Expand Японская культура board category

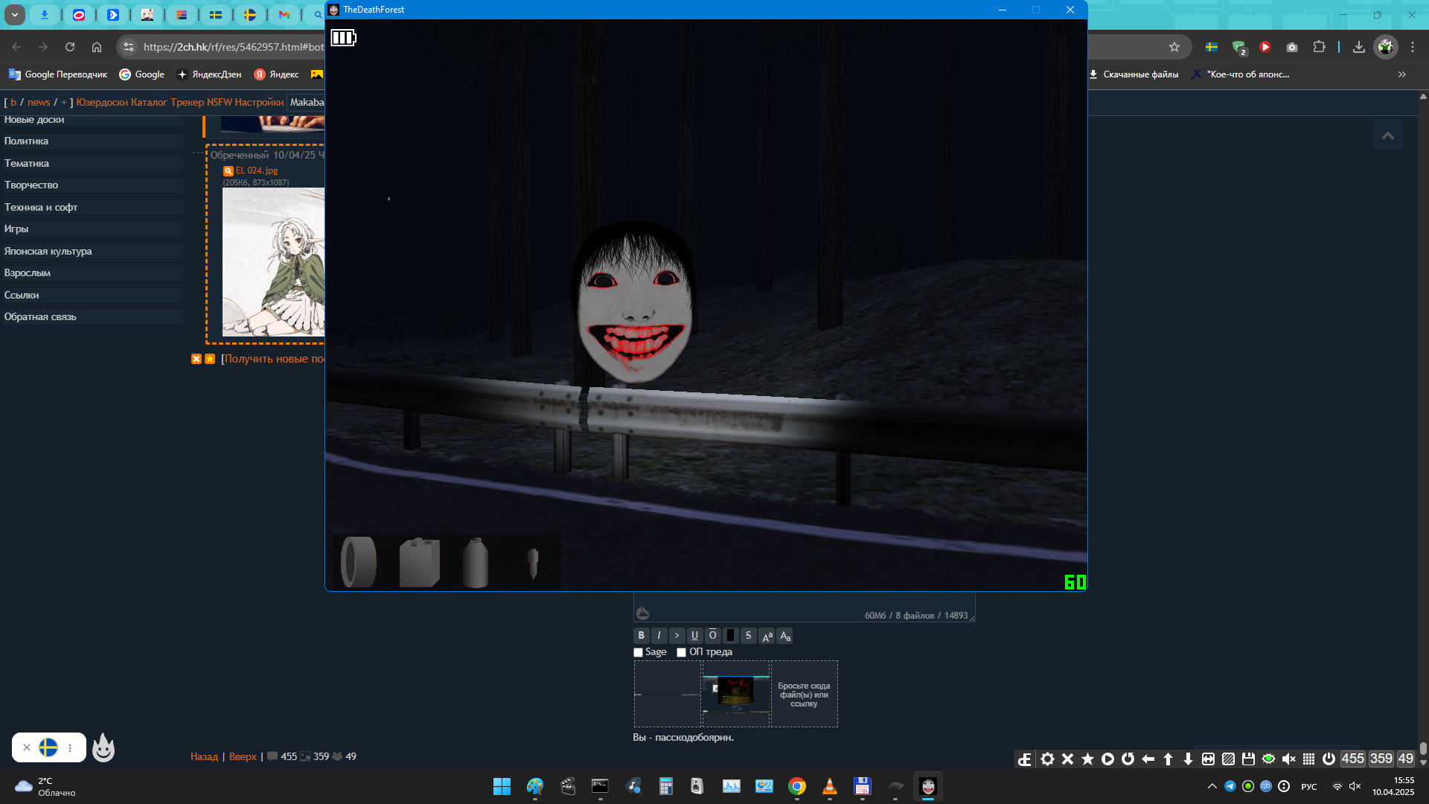click(x=92, y=252)
